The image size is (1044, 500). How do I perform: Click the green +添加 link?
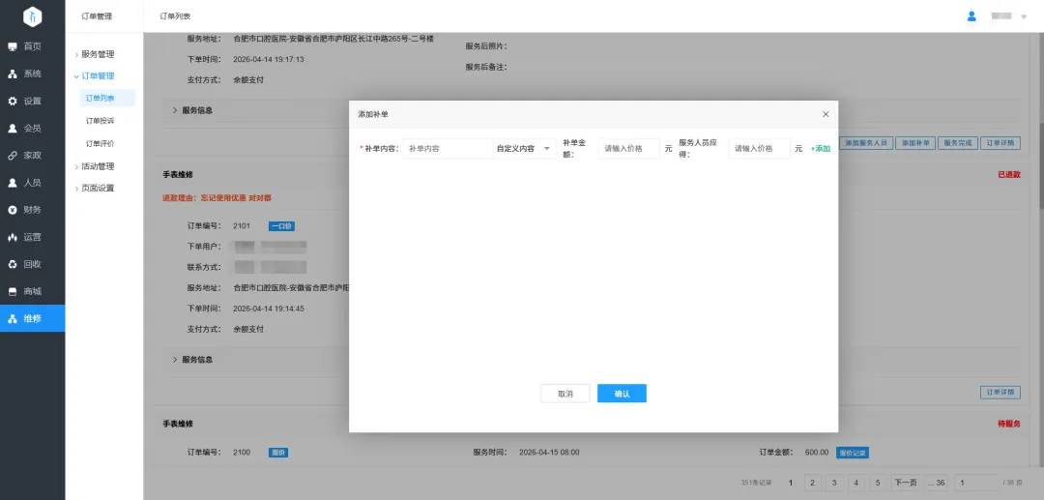point(820,149)
